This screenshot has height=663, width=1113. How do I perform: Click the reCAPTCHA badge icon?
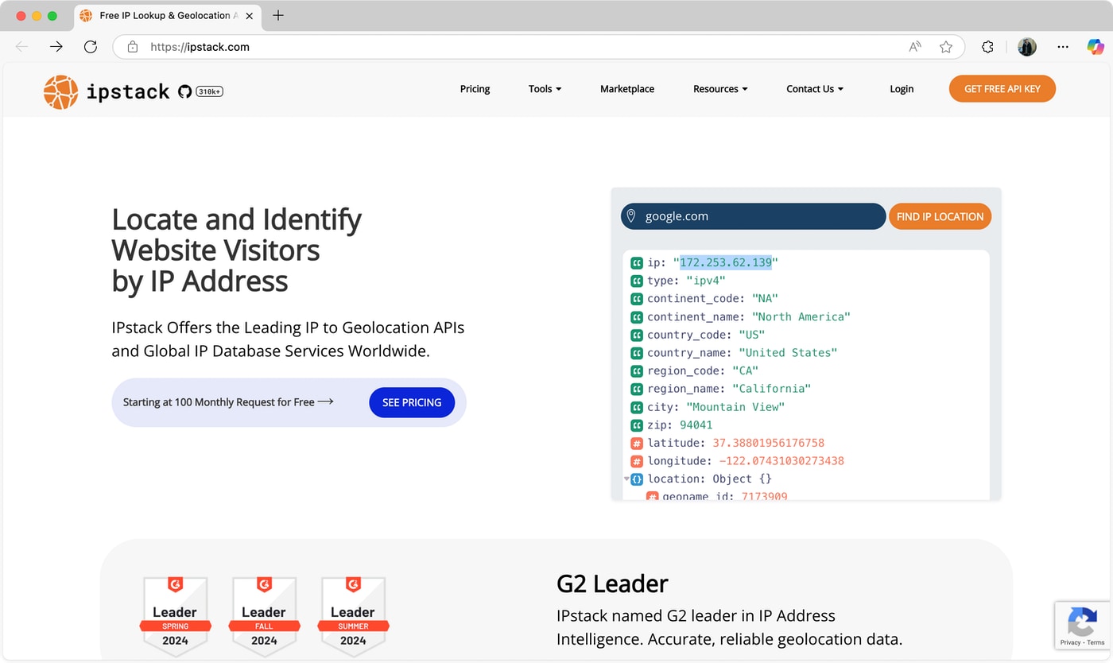(x=1082, y=620)
